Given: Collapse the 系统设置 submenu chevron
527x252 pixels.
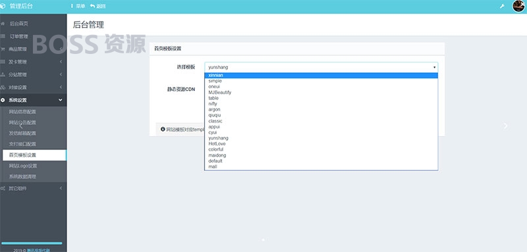Looking at the screenshot, I should [x=61, y=100].
